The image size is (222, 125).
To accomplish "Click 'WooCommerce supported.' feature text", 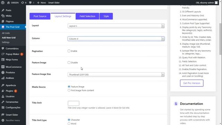I will pyautogui.click(x=195, y=19).
